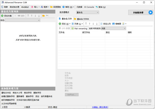Move file to top in file list toolbar

pos(86,24)
